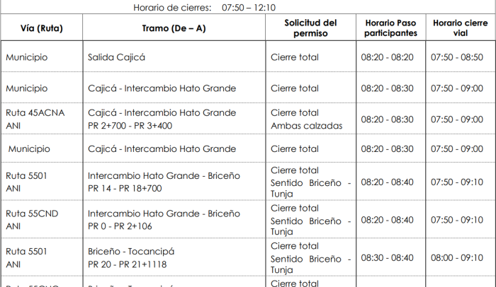496x287 pixels.
Task: Select the 'PR 14 - PR 18+700' text
Action: point(125,188)
